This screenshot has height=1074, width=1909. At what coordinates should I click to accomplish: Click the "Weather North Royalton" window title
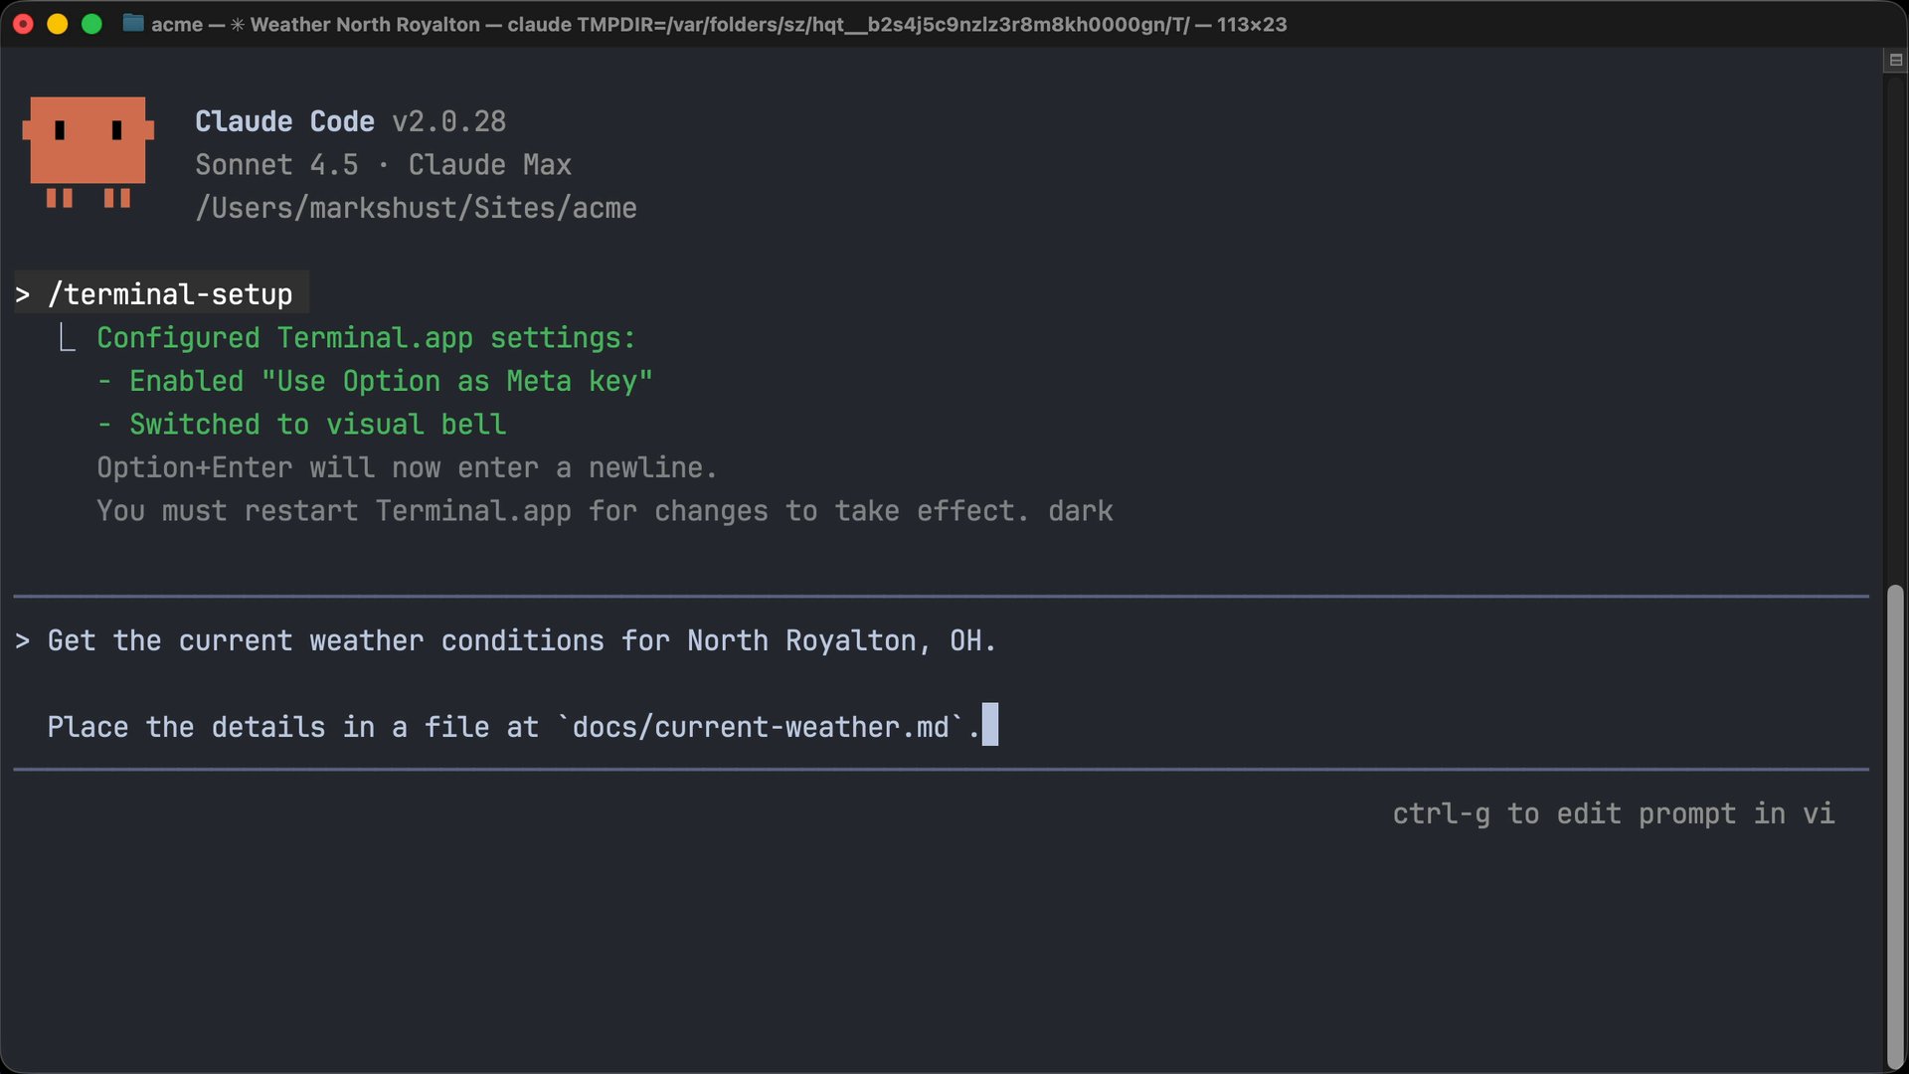(365, 24)
